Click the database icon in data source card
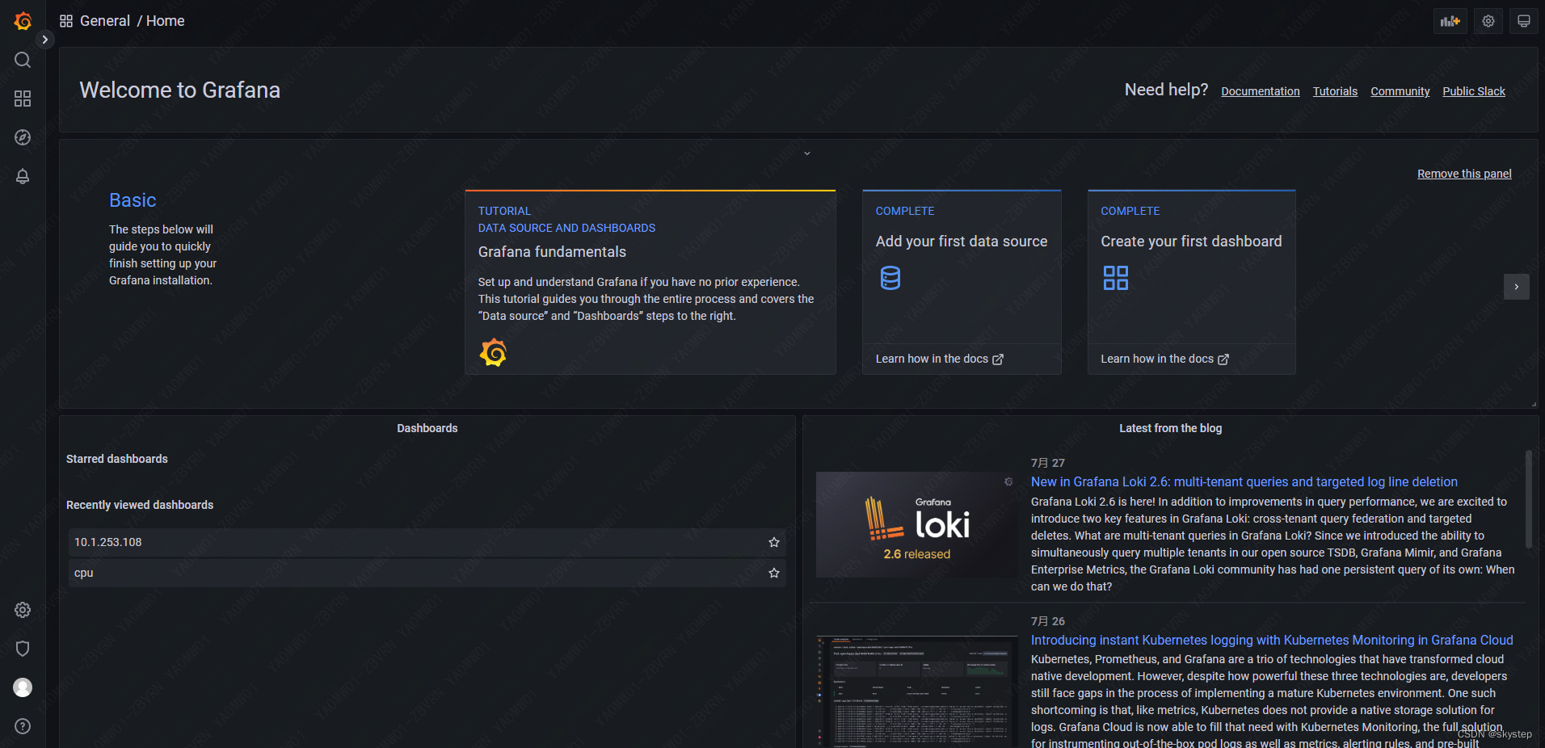The height and width of the screenshot is (748, 1545). pyautogui.click(x=890, y=278)
